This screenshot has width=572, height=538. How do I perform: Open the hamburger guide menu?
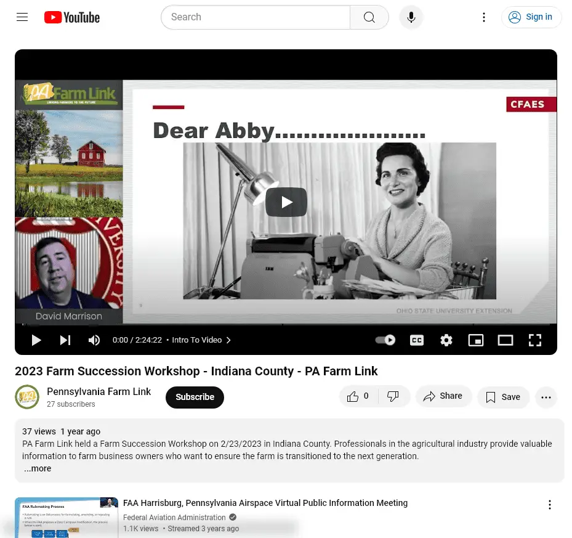[x=22, y=17]
